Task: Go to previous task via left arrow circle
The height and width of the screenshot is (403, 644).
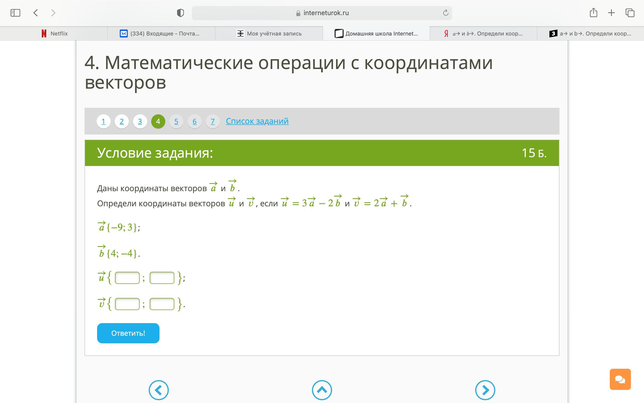Action: 158,390
